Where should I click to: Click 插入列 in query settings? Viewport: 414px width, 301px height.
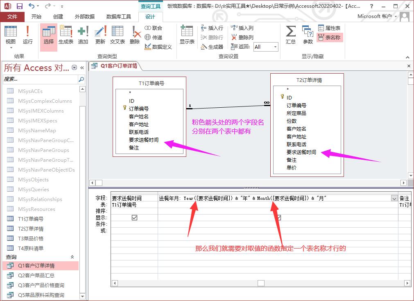242,28
